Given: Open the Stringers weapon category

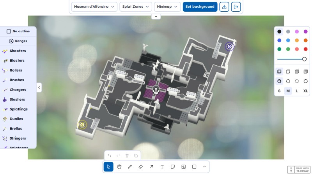Looking at the screenshot, I should (x=18, y=138).
